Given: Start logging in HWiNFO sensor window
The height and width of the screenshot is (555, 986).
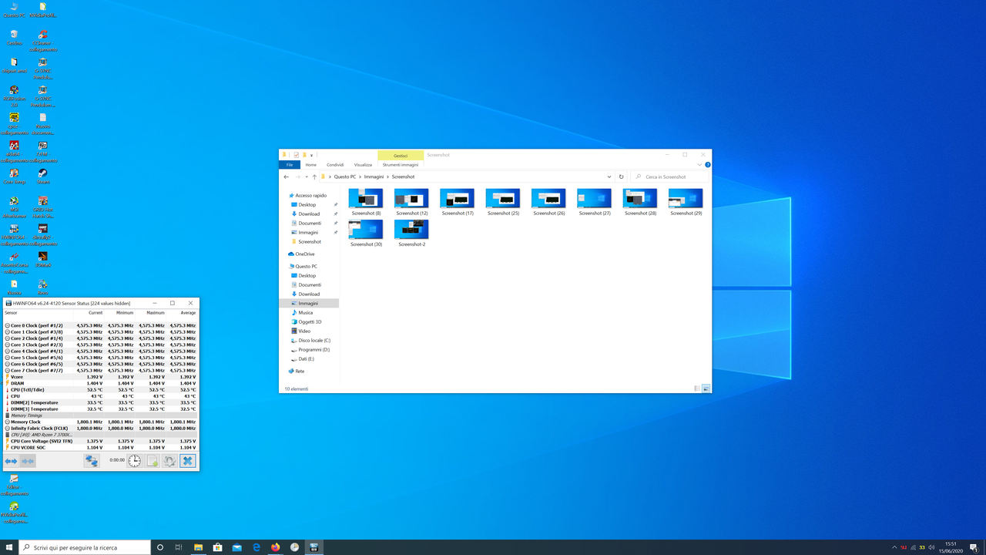Looking at the screenshot, I should point(151,460).
